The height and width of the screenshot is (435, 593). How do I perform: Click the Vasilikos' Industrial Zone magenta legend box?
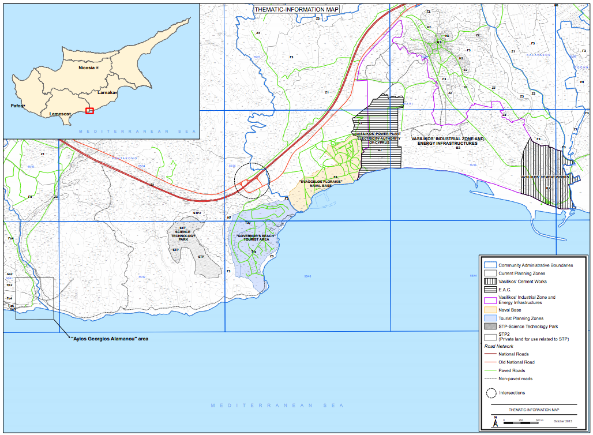(x=490, y=300)
